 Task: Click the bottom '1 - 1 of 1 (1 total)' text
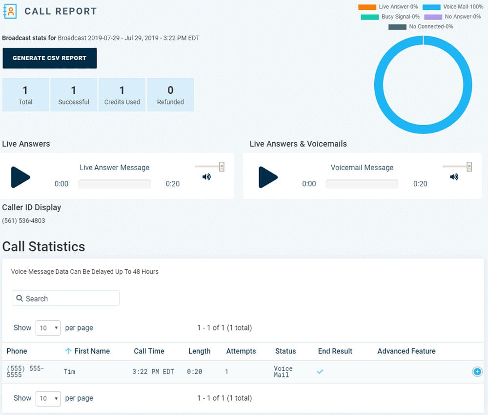[x=224, y=398]
